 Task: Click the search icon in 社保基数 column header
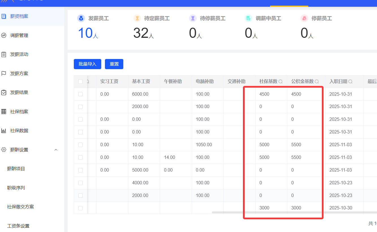[x=281, y=82]
